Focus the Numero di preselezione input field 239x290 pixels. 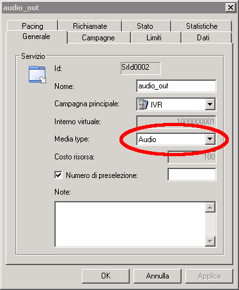(192, 174)
